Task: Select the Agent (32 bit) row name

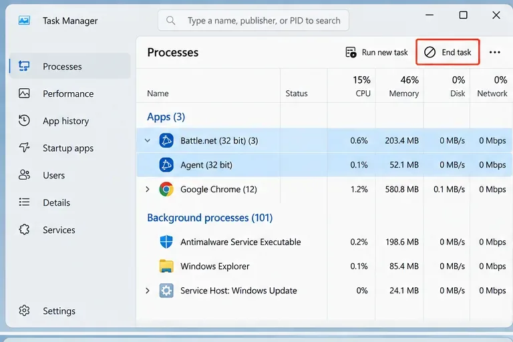Action: point(206,164)
